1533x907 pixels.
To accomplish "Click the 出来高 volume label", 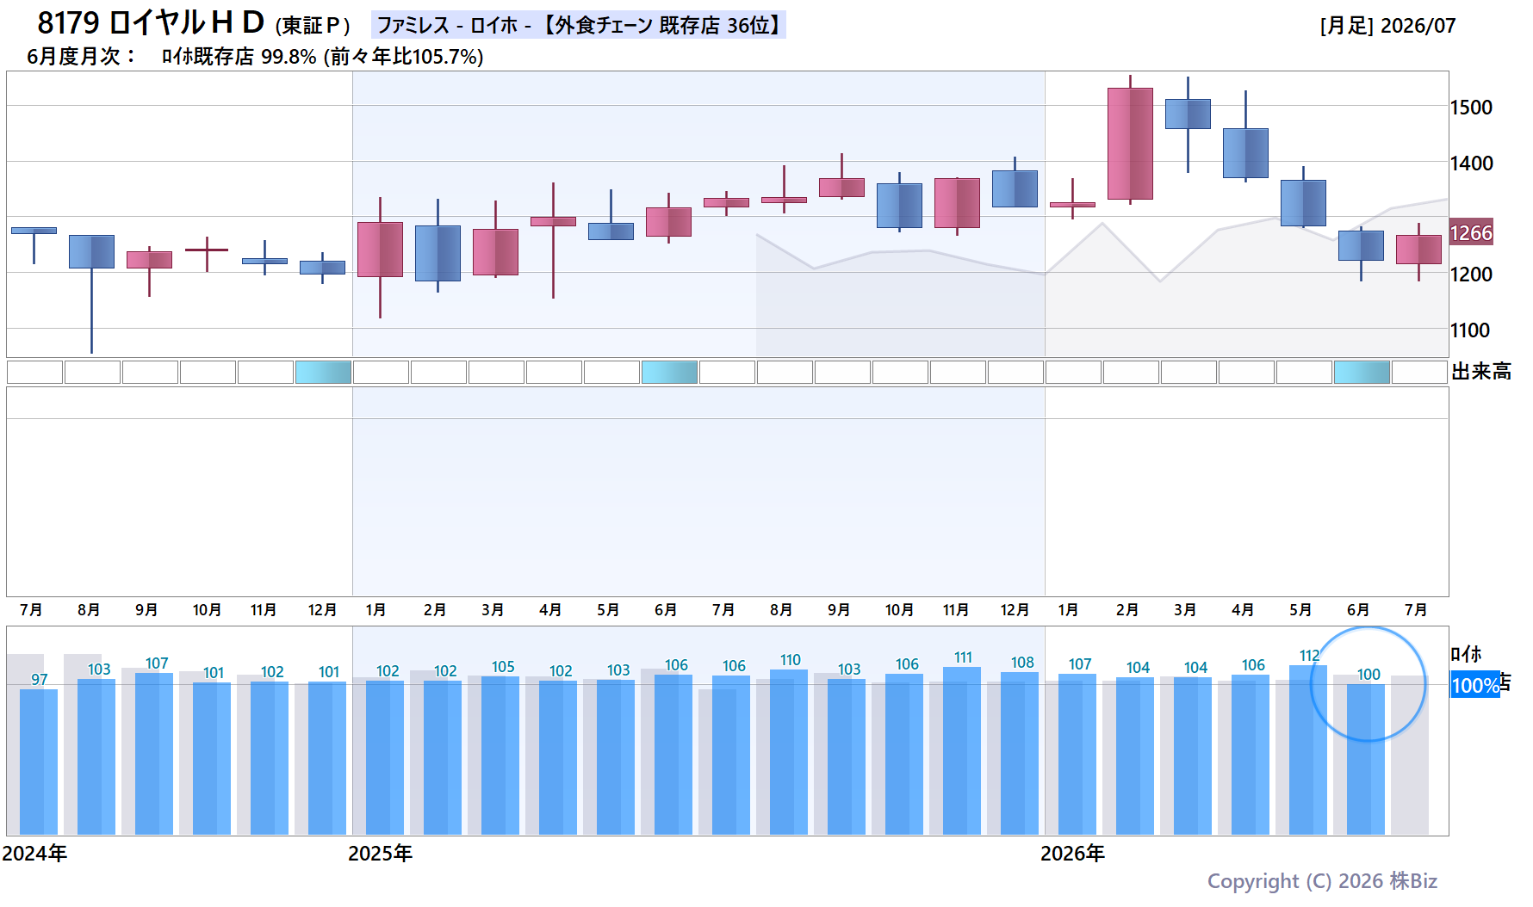I will point(1481,372).
